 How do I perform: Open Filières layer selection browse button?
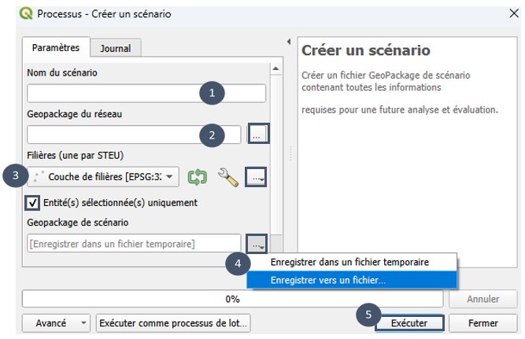(x=256, y=177)
